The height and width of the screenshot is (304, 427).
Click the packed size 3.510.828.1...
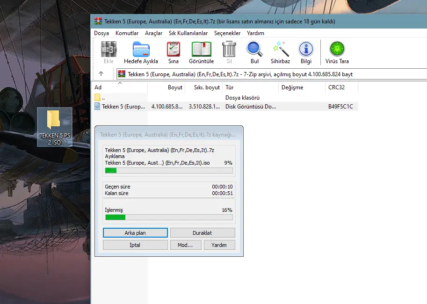pyautogui.click(x=204, y=107)
